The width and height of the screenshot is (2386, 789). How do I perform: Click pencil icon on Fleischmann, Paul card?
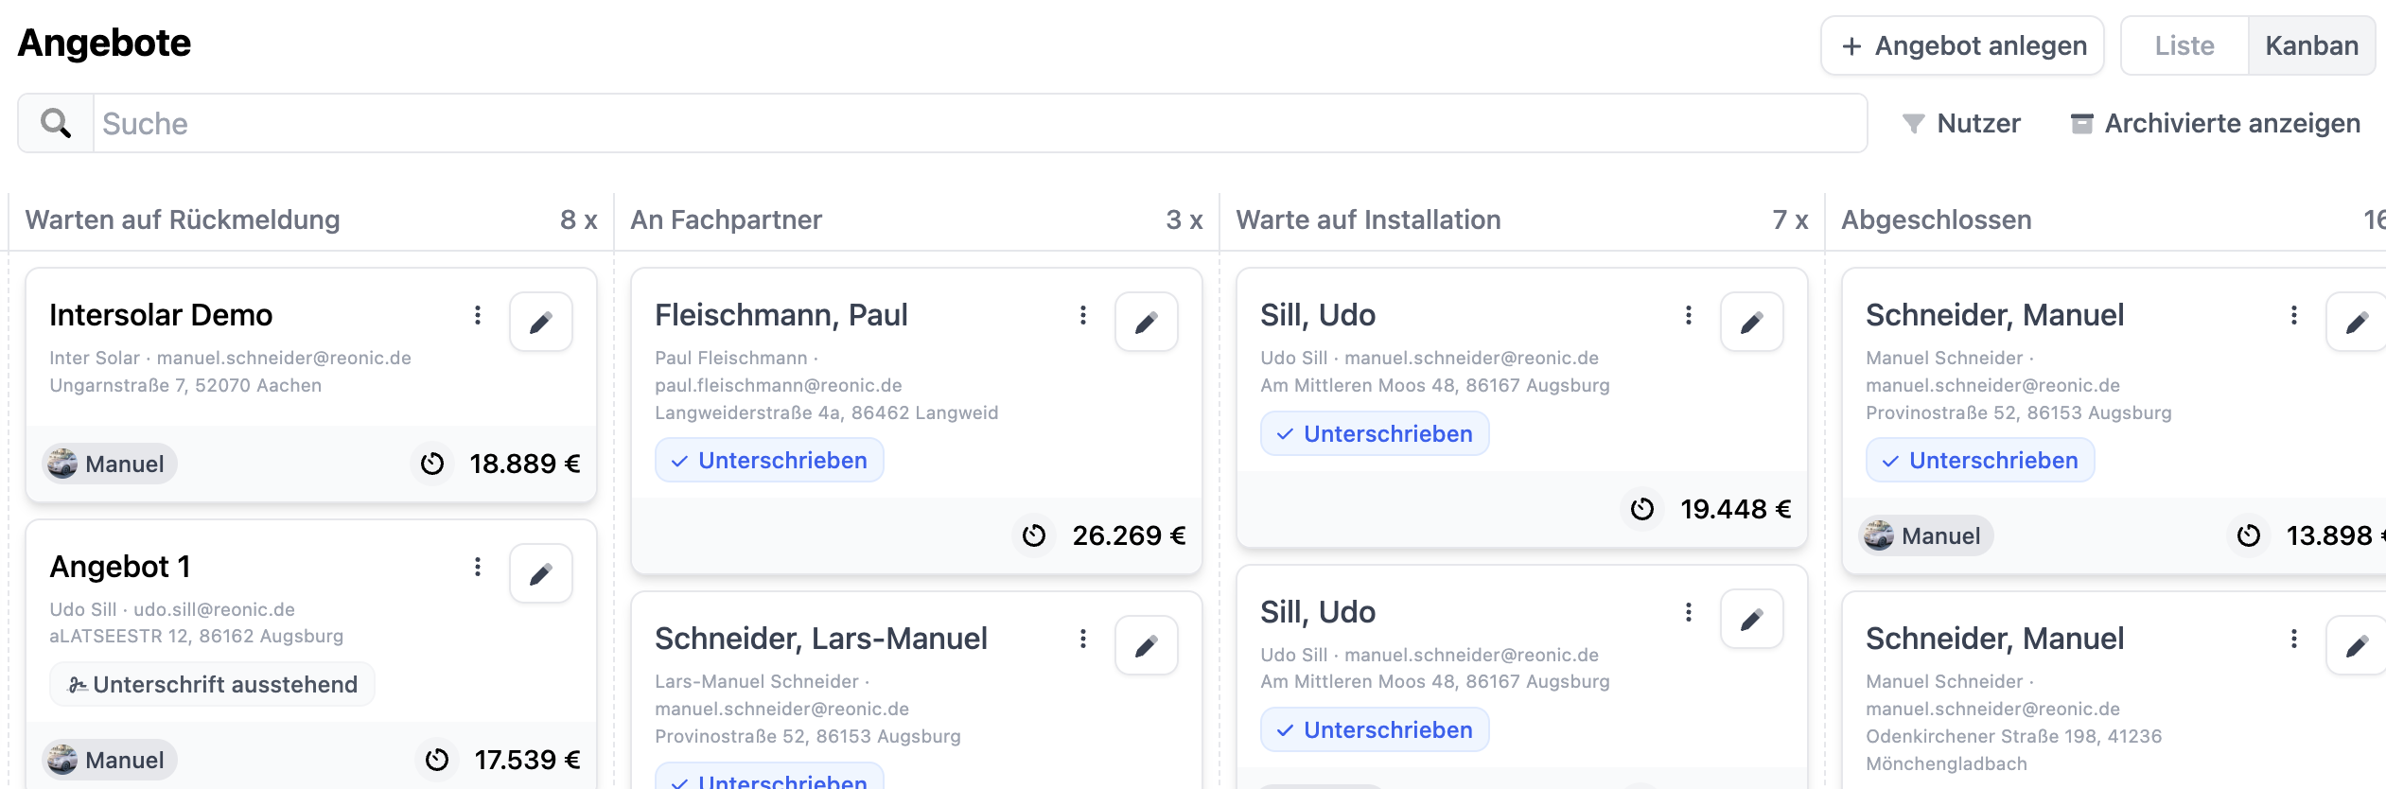1146,323
